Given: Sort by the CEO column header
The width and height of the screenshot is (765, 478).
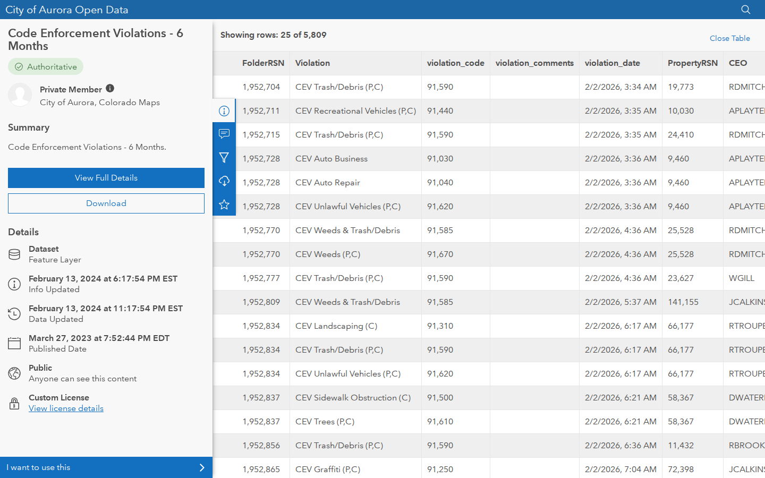Looking at the screenshot, I should pyautogui.click(x=738, y=63).
